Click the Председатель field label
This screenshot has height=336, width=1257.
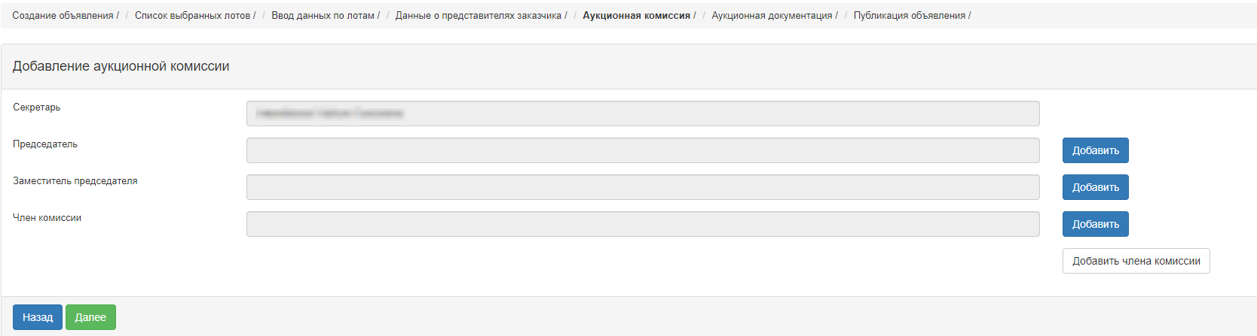(x=45, y=144)
